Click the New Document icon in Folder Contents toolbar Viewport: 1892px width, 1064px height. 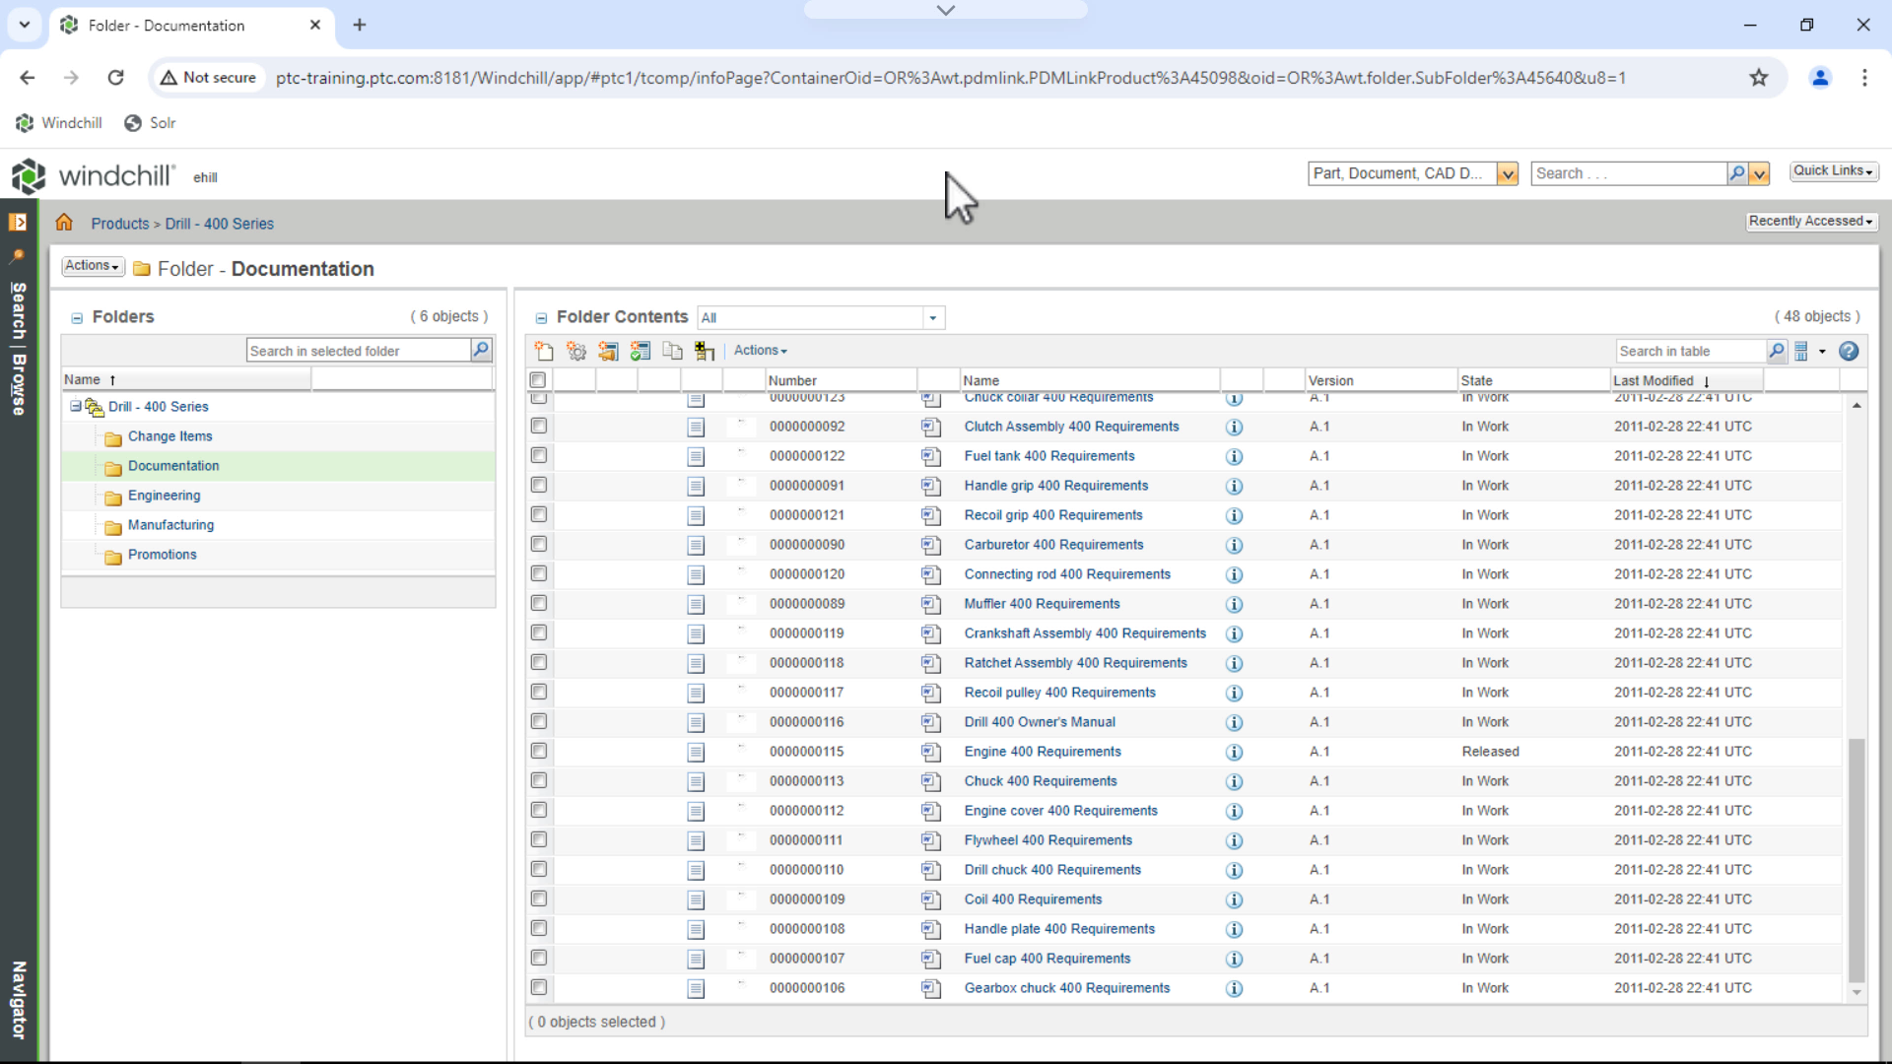pyautogui.click(x=543, y=351)
